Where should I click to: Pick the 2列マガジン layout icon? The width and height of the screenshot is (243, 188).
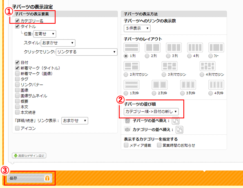pos(132,66)
